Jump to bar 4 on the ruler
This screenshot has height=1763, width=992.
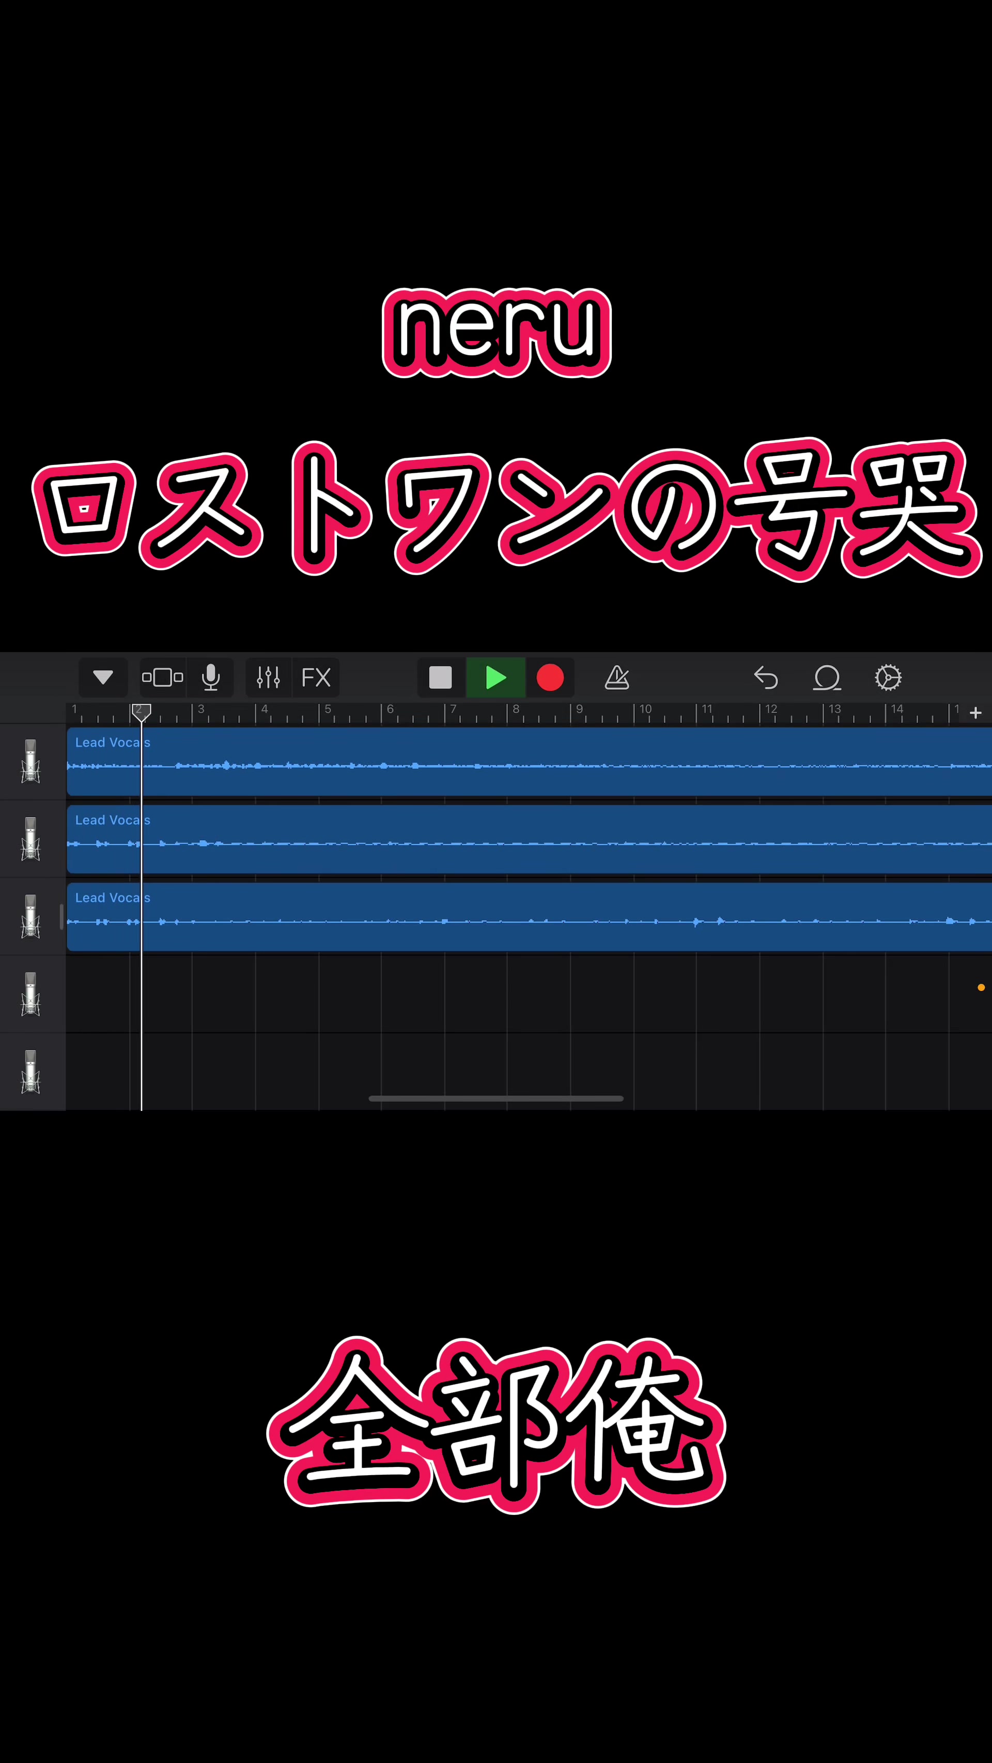tap(264, 709)
